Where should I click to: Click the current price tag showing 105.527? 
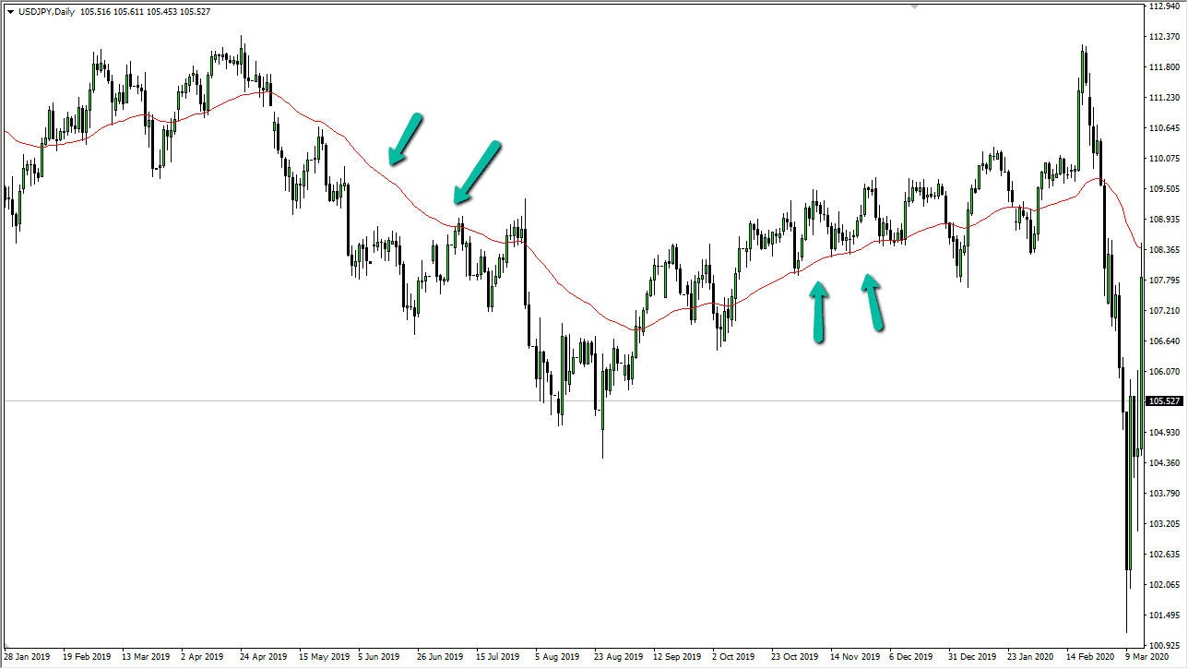pyautogui.click(x=1163, y=400)
